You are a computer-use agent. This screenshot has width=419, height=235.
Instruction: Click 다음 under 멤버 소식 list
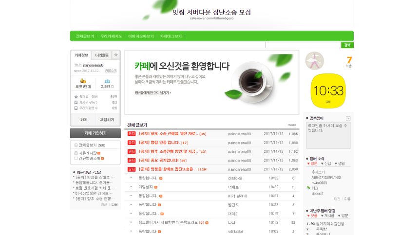pyautogui.click(x=347, y=199)
